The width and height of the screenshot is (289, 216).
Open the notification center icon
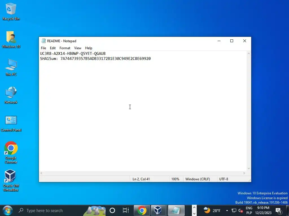tap(279, 211)
